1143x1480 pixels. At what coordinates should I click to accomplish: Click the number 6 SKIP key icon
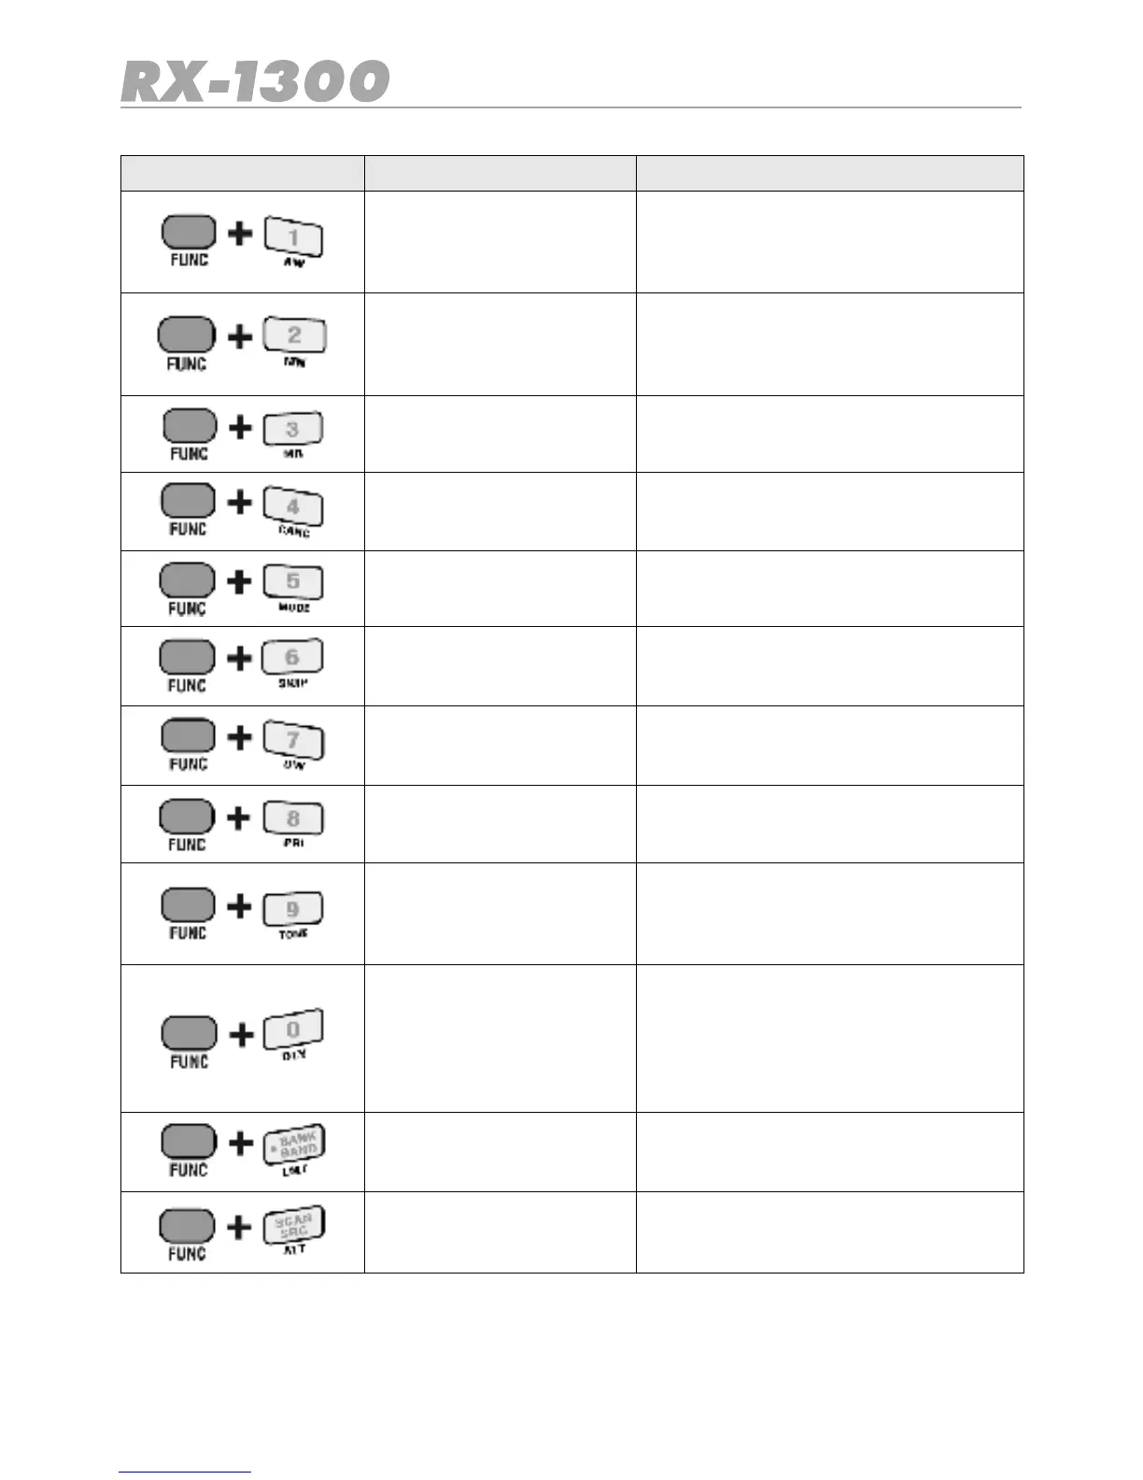[293, 658]
